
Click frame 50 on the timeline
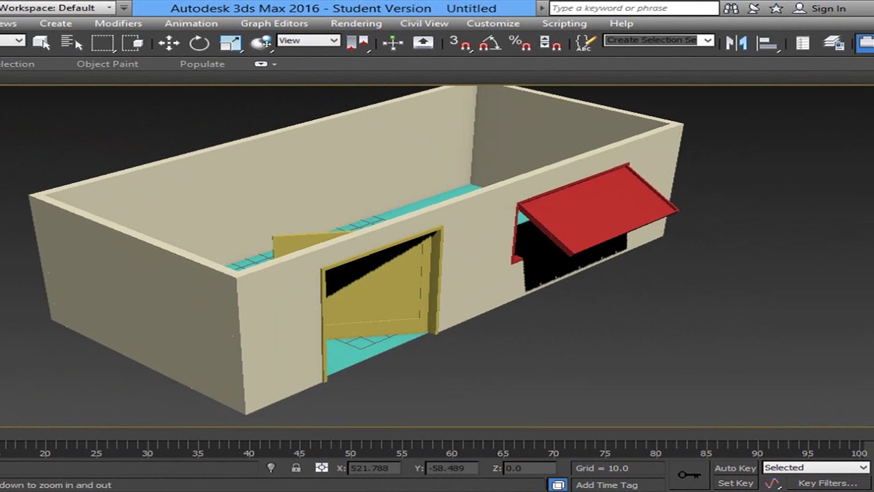pyautogui.click(x=350, y=453)
